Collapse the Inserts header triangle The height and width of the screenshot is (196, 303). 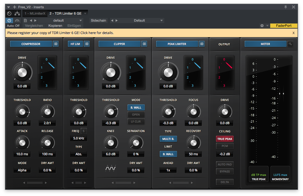9,7
